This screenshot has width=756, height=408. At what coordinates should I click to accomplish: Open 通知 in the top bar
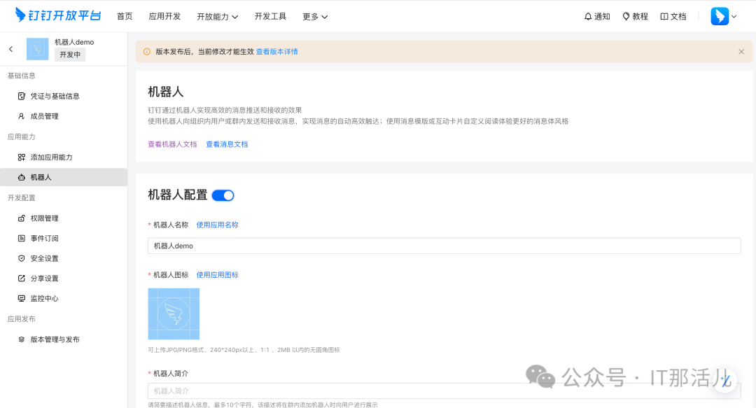tap(597, 16)
